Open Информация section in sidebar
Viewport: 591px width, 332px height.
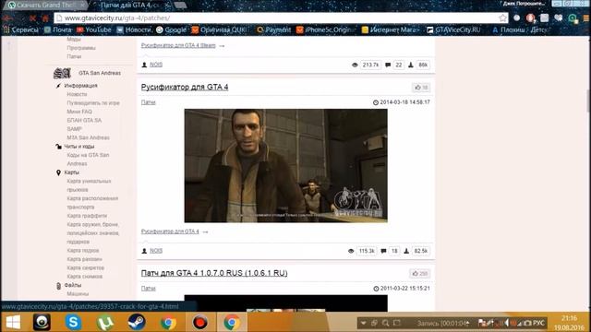pos(80,86)
